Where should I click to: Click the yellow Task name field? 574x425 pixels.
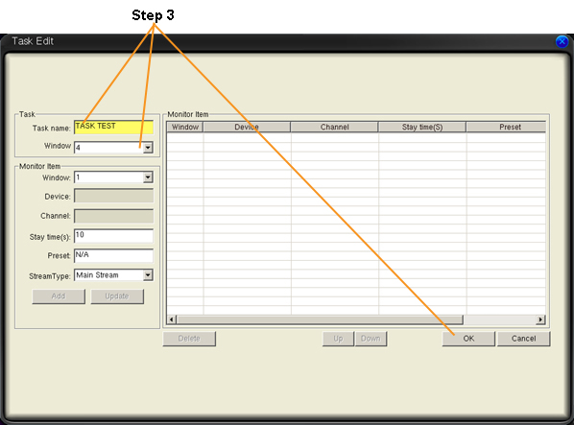tap(113, 128)
